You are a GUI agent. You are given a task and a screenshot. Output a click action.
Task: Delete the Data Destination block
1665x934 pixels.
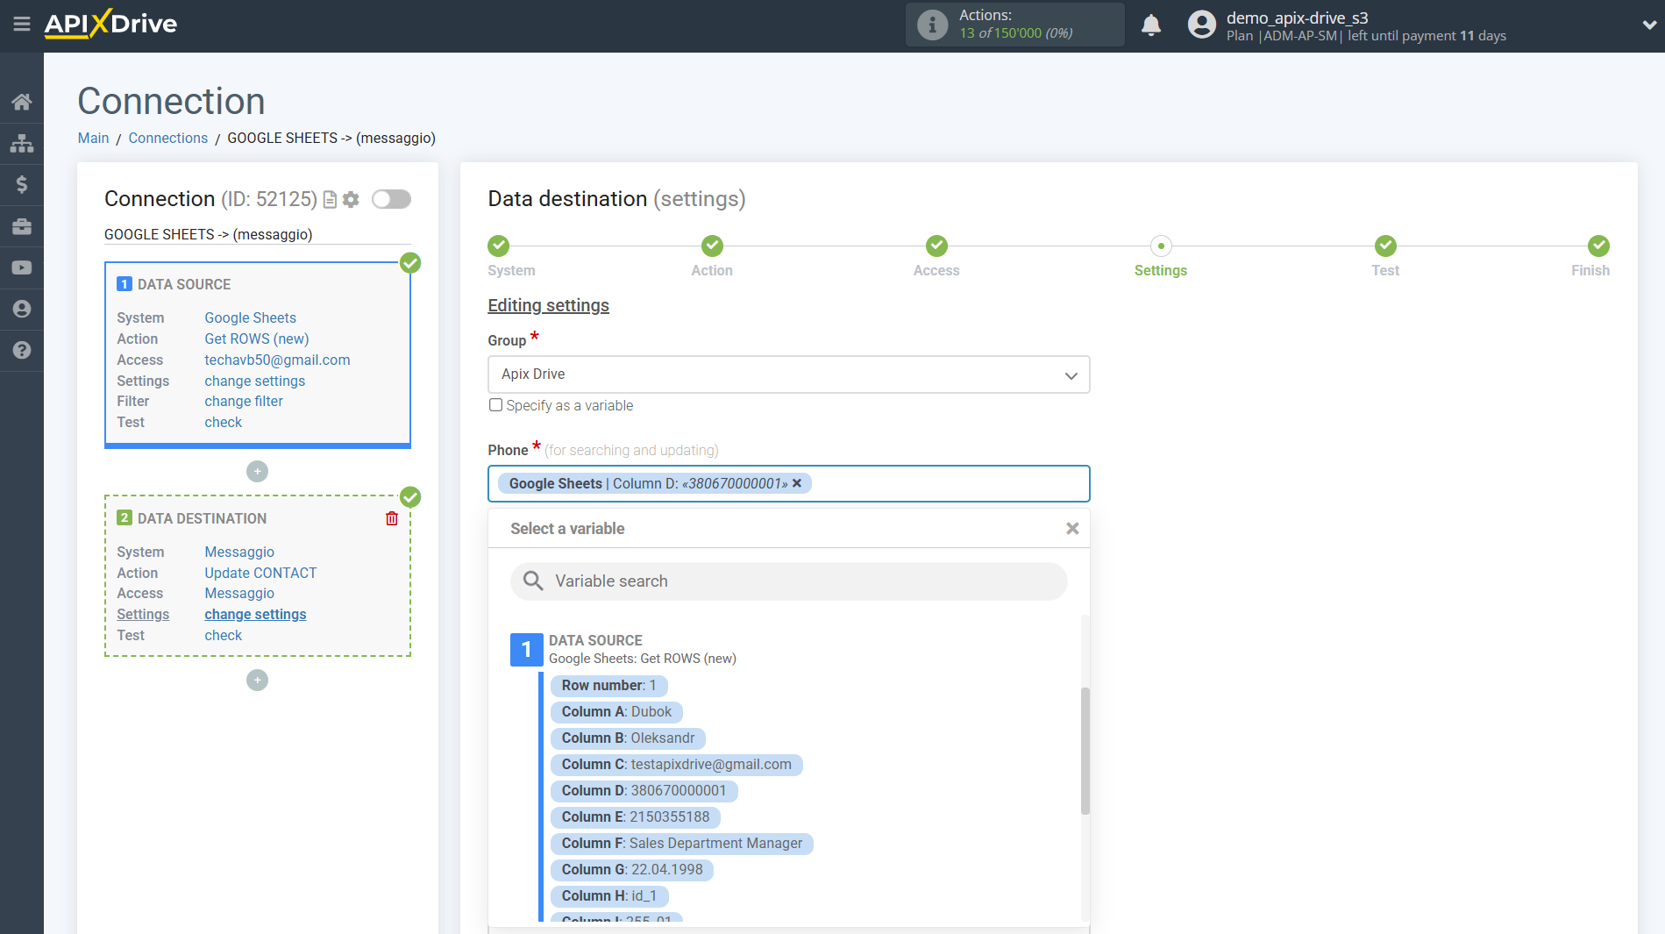(x=392, y=518)
